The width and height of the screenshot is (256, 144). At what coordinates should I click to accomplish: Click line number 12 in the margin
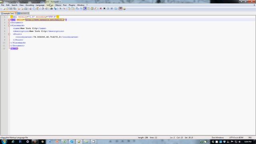click(4, 48)
